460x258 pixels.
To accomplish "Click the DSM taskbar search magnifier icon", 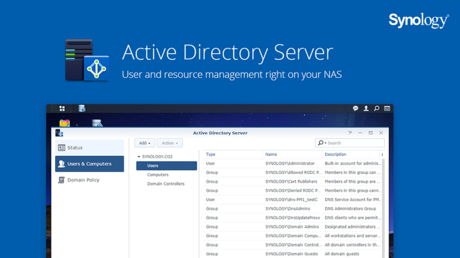I will tap(376, 108).
